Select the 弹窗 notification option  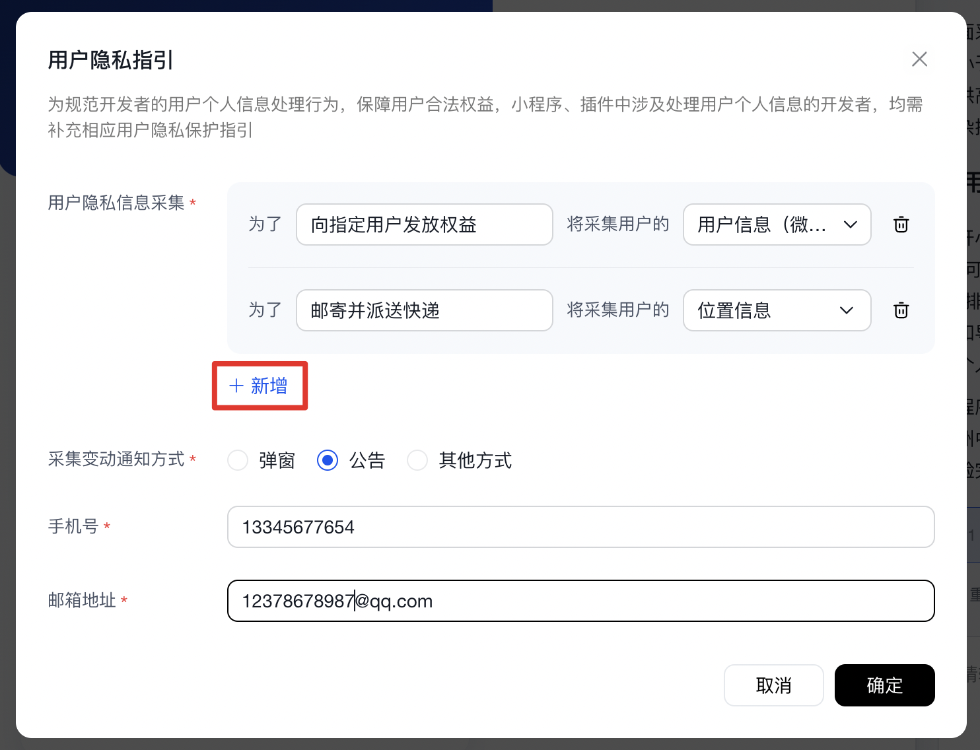click(238, 460)
